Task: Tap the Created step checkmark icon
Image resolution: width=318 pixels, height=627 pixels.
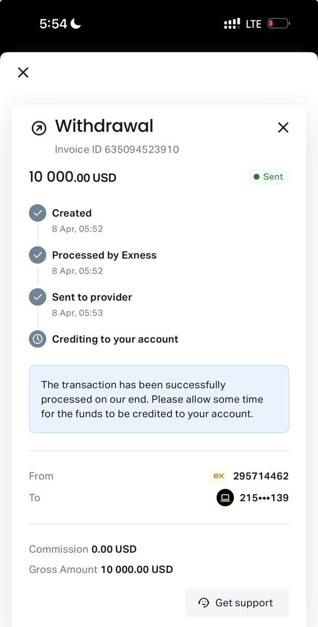Action: (37, 213)
